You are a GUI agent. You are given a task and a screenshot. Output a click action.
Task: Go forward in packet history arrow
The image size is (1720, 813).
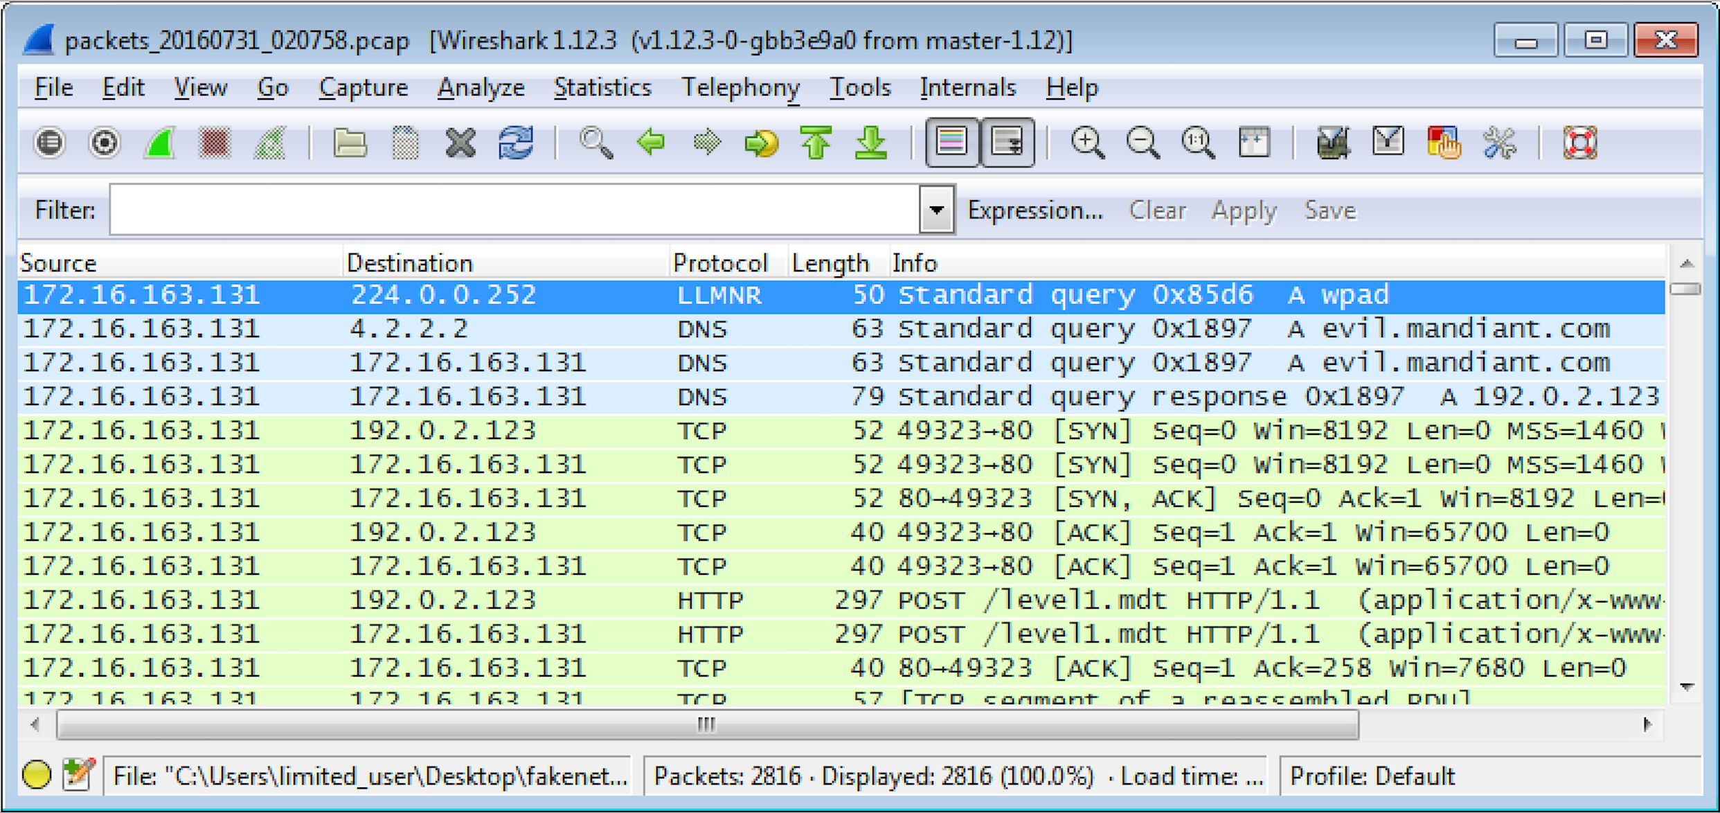click(x=706, y=143)
